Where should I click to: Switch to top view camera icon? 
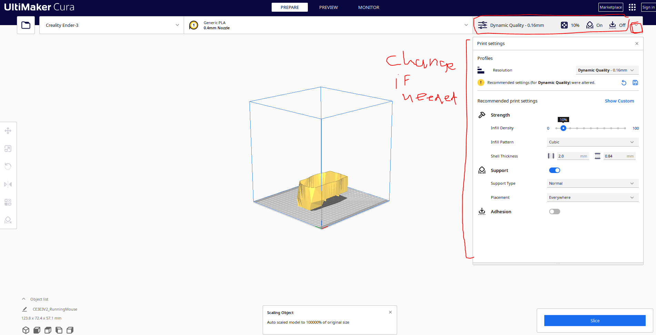pyautogui.click(x=48, y=330)
